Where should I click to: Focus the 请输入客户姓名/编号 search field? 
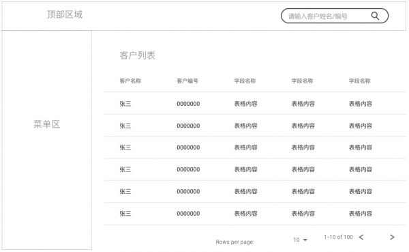[x=335, y=16]
